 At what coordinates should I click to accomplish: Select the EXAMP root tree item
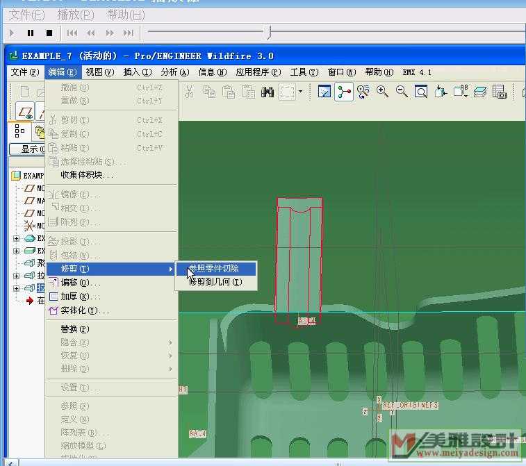(28, 175)
